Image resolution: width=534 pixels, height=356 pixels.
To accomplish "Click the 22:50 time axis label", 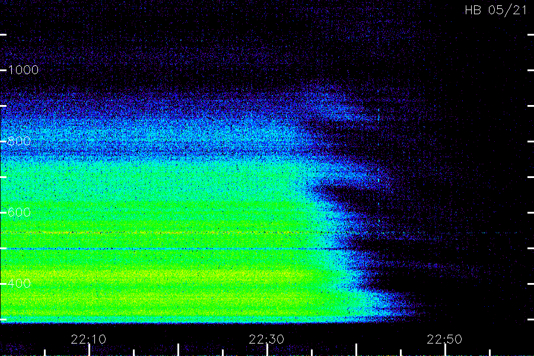I will tap(444, 339).
